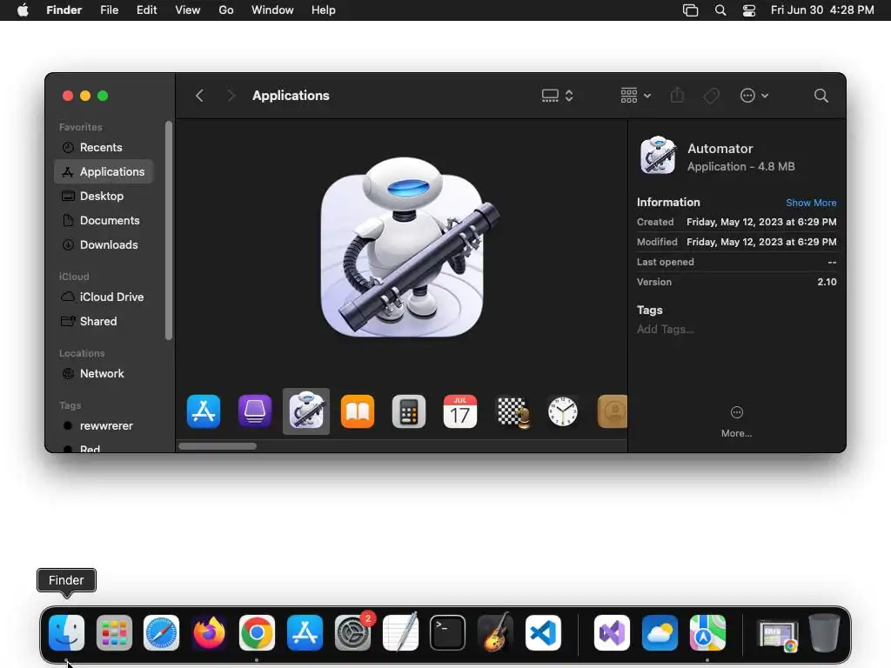Open the File menu
The height and width of the screenshot is (668, 891).
[109, 10]
